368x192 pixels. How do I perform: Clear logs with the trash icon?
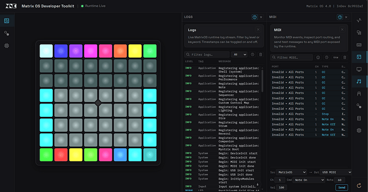[260, 54]
